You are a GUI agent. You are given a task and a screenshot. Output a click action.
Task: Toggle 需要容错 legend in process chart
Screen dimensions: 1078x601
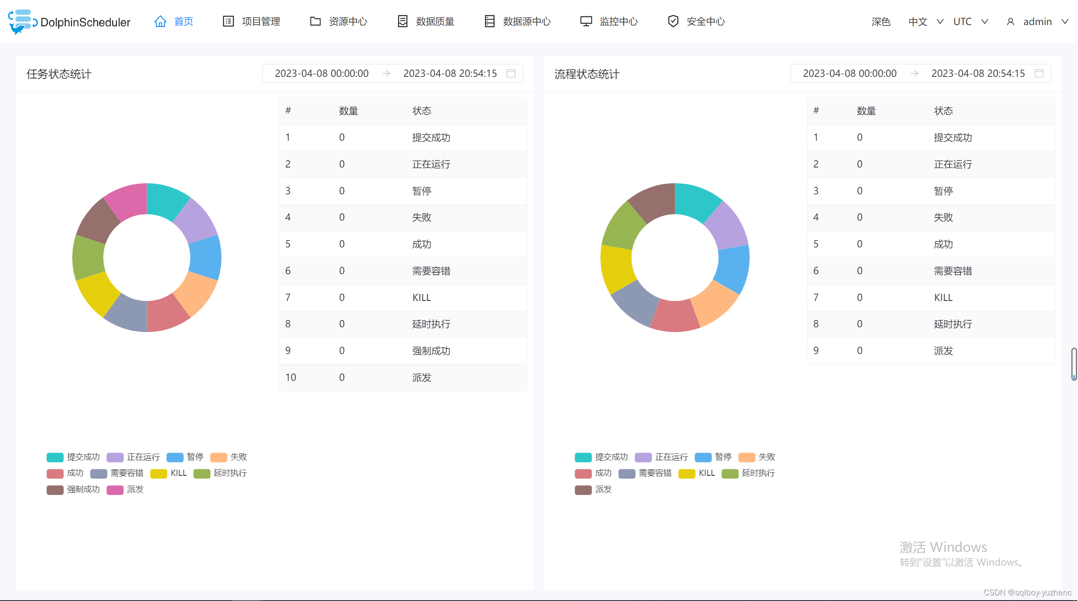pos(645,473)
